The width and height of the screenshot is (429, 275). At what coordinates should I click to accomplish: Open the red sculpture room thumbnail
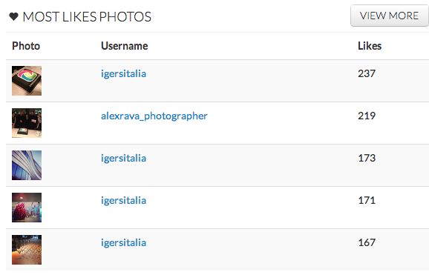coord(27,208)
